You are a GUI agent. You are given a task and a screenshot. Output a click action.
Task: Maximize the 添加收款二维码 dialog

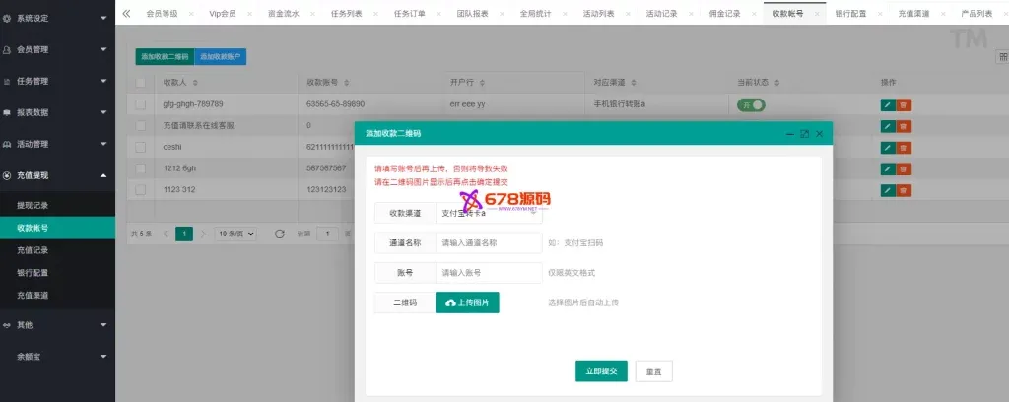[803, 133]
